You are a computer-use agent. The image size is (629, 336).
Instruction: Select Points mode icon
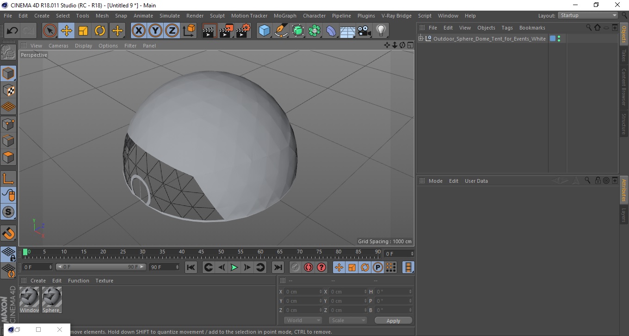pyautogui.click(x=8, y=124)
